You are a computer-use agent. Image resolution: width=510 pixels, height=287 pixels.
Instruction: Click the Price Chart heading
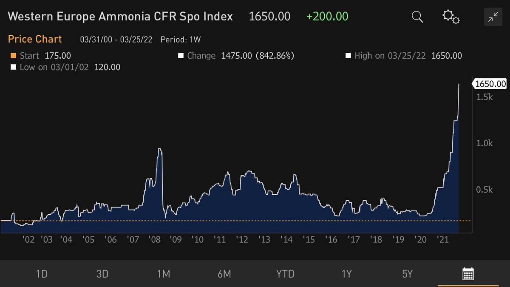click(35, 39)
